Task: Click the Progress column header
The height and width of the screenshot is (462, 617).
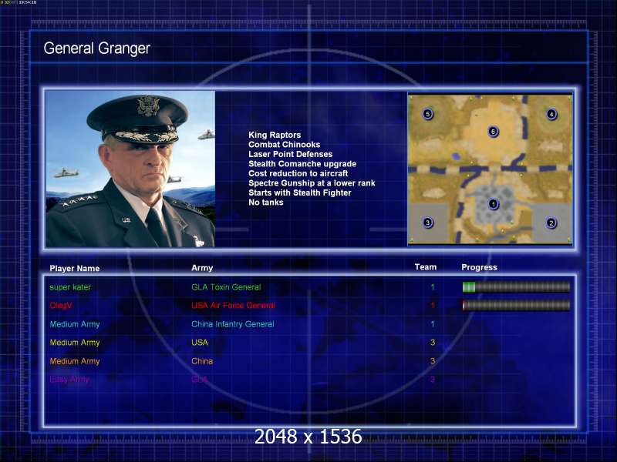Action: coord(479,267)
